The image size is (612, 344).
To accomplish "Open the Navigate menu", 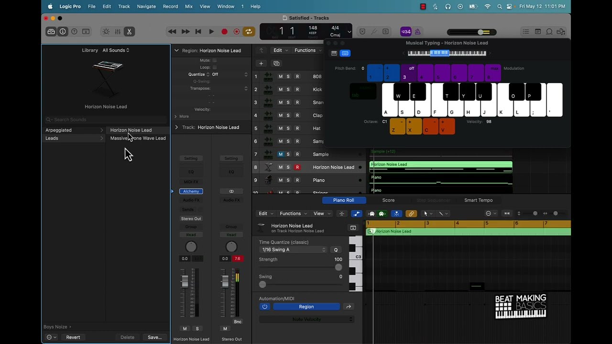I will [146, 6].
